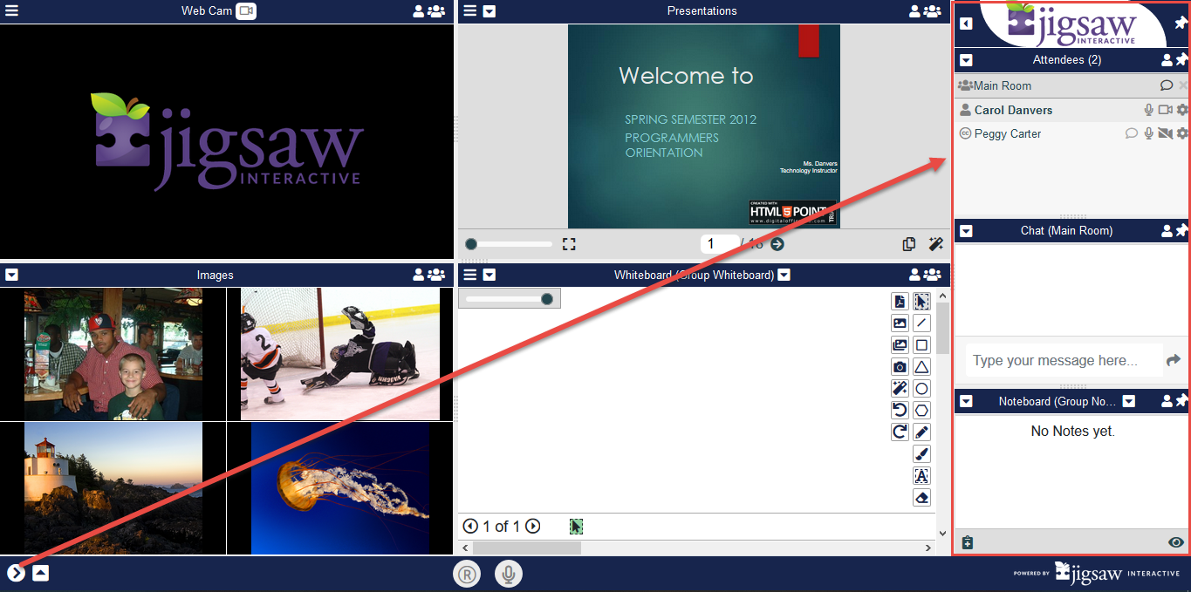Pick the triangle shape tool
Viewport: 1191px width, 592px height.
[921, 367]
